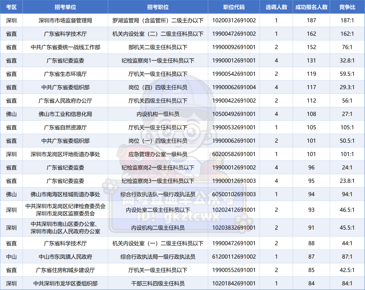Select 纪检监察岗3一级主任科员以下 cell
Viewport: 365px width, 290px height.
pyautogui.click(x=158, y=181)
